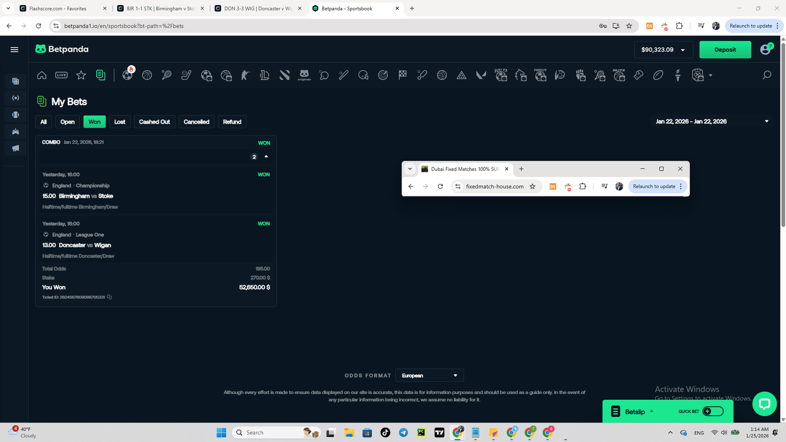Click the Favorites star icon in sports bar
The image size is (786, 442).
click(x=81, y=75)
